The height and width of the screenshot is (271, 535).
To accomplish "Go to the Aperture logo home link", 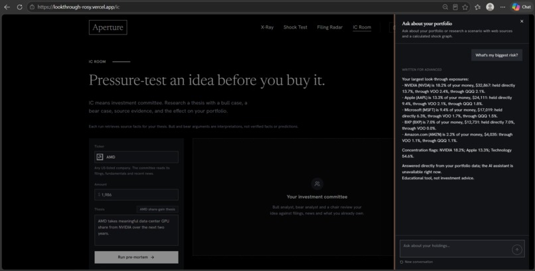I will pyautogui.click(x=108, y=27).
